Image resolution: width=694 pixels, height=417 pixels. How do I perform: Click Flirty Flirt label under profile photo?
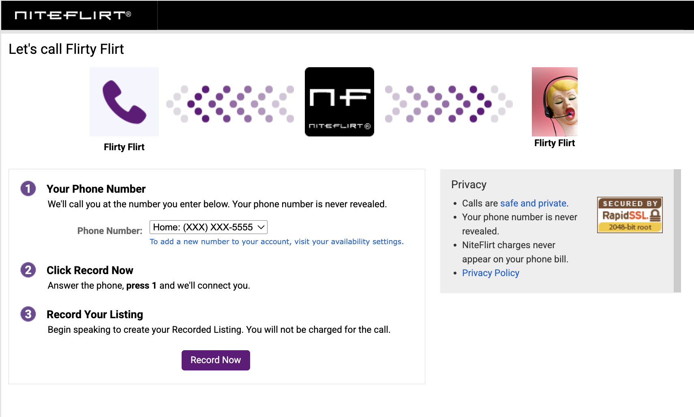[x=555, y=143]
